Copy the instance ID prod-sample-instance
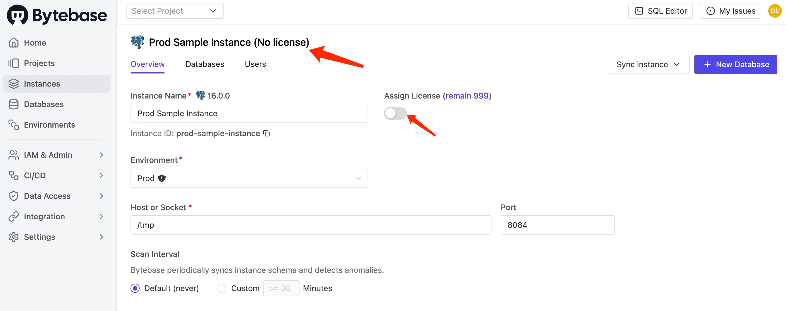 (x=266, y=134)
